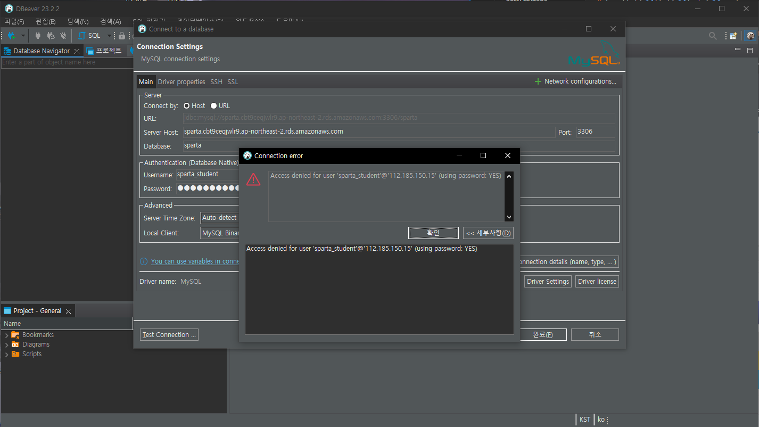
Task: Open the 편집(E) menu
Action: [x=46, y=21]
